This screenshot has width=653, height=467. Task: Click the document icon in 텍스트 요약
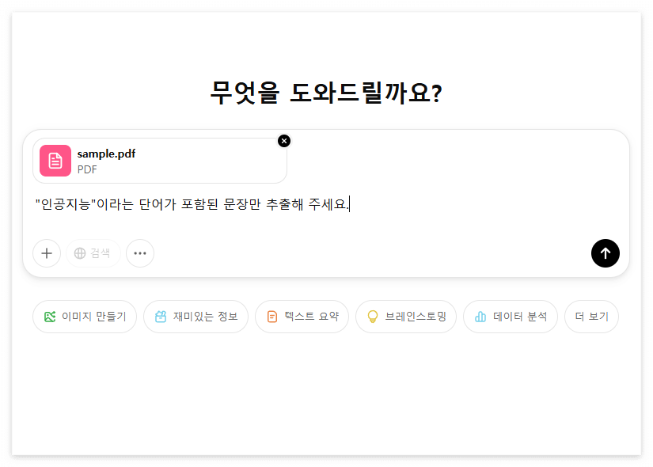271,316
